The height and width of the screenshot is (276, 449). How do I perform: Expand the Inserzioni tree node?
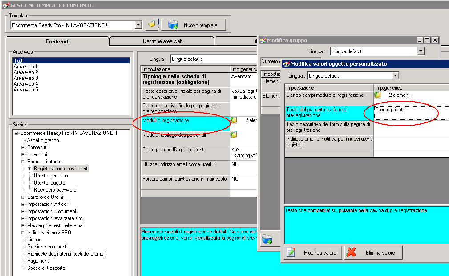pos(23,154)
